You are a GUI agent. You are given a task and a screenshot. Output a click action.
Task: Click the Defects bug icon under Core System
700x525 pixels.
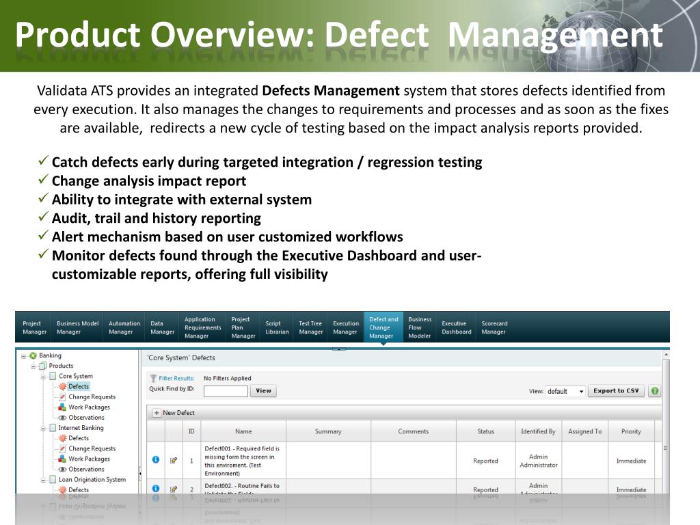point(62,387)
